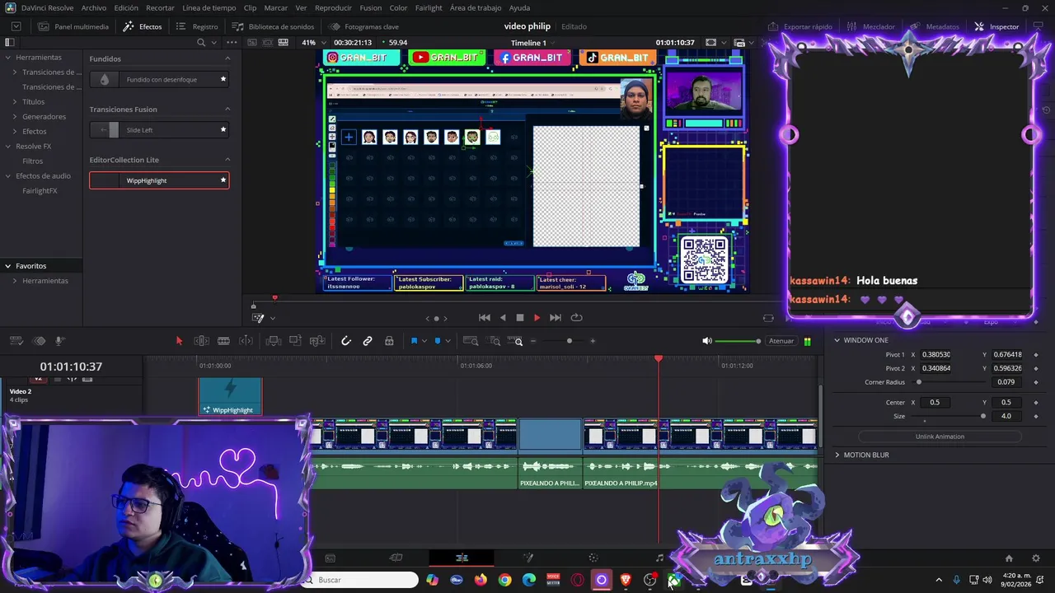Click the timeline zoom slider handle
This screenshot has width=1055, height=593.
pos(569,341)
